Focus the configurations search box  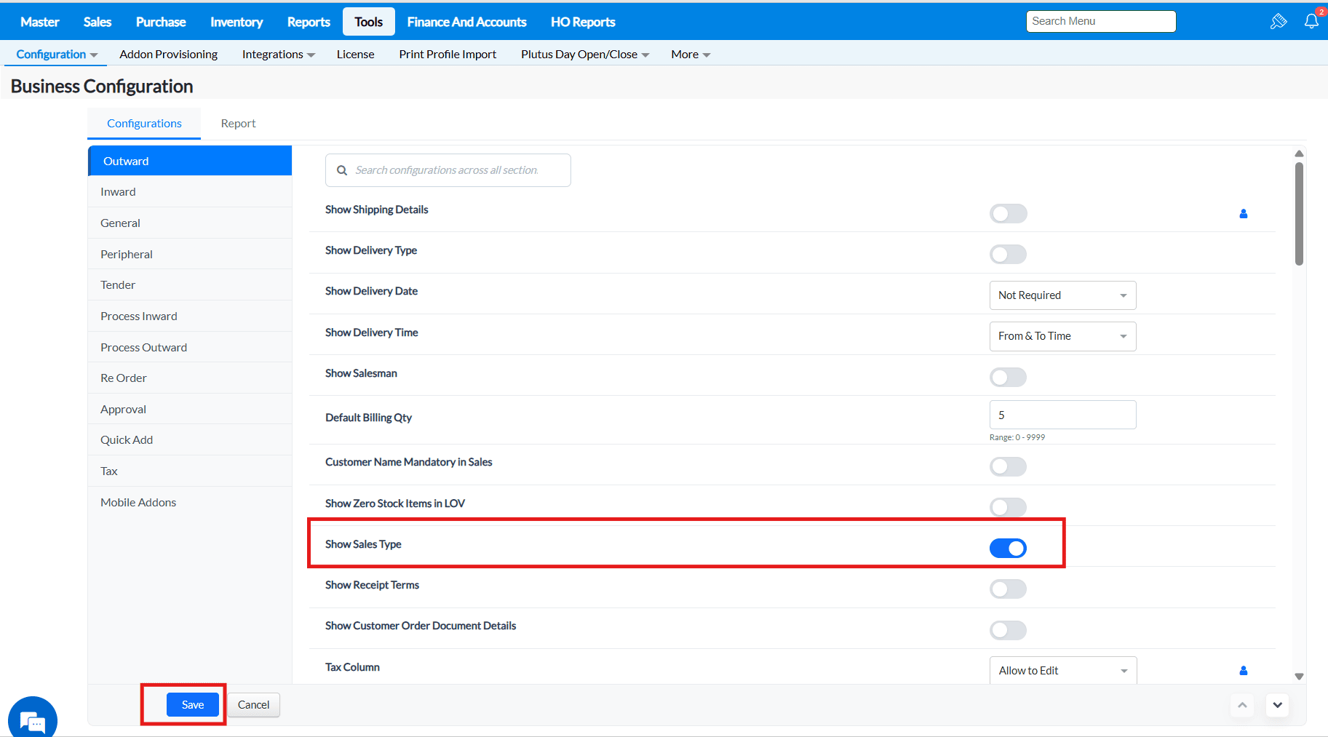(x=448, y=170)
